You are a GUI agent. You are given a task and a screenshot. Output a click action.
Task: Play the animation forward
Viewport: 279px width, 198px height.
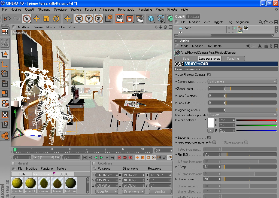(101, 157)
